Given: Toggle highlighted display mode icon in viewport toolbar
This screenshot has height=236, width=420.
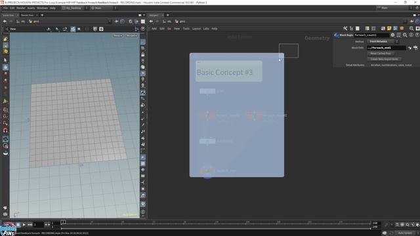Looking at the screenshot, I should coord(73,29).
